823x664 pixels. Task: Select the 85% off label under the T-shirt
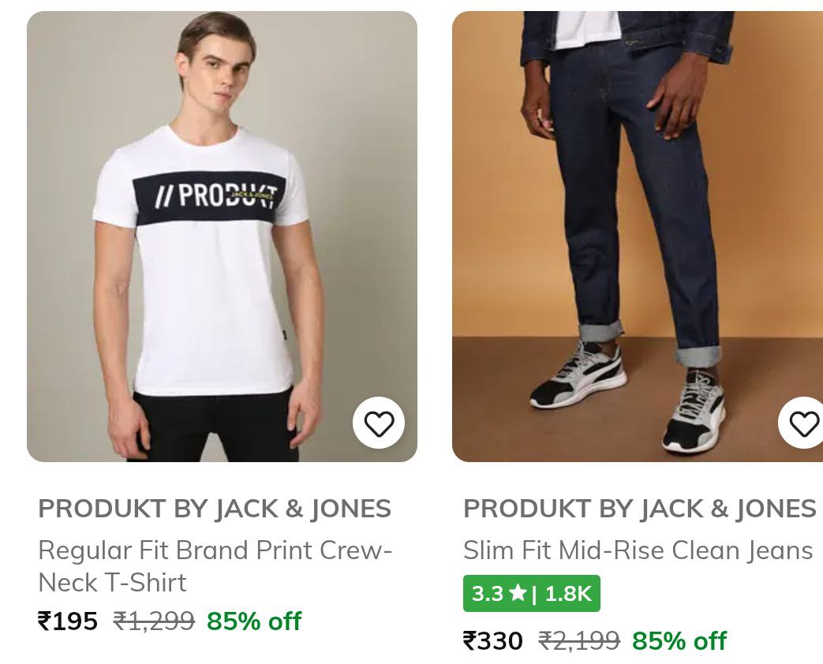point(254,621)
